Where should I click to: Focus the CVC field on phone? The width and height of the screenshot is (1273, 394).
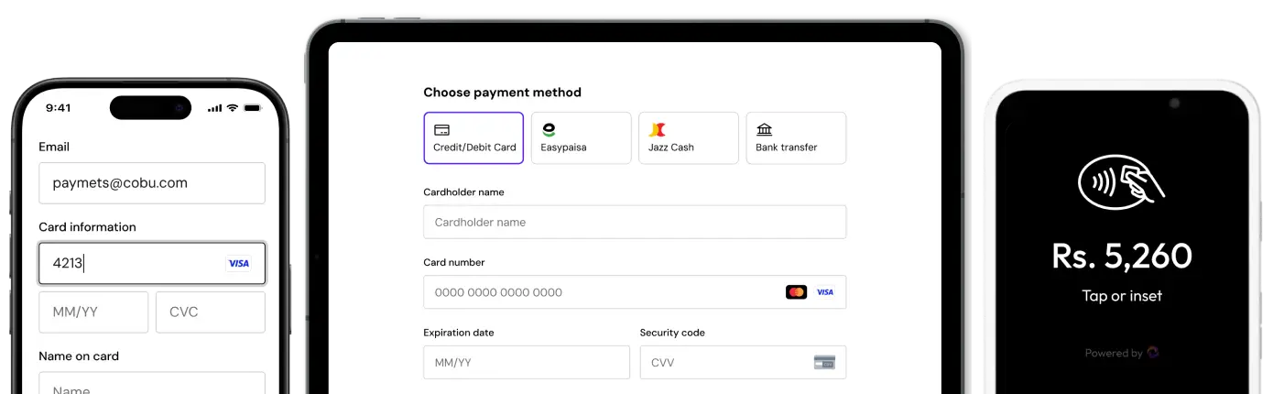[210, 312]
